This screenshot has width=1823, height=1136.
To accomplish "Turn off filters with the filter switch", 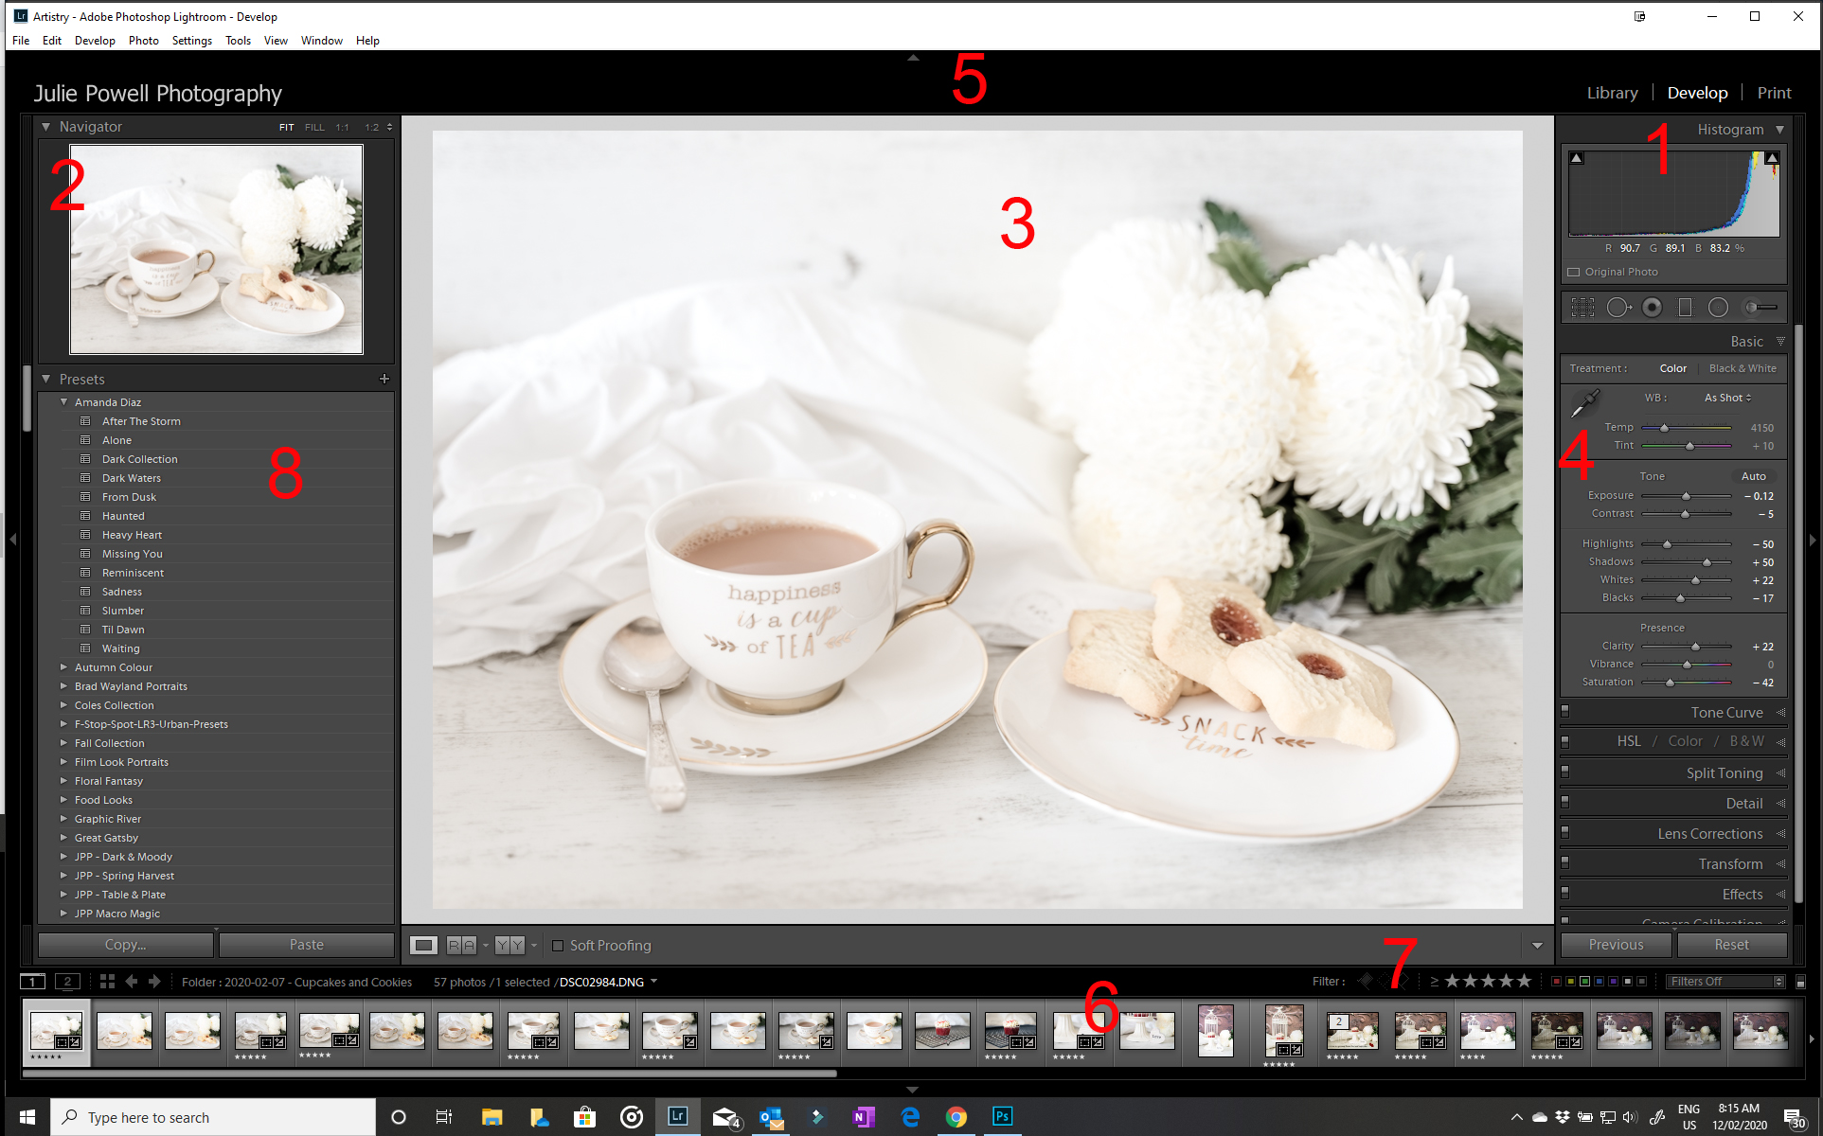I will coord(1800,982).
